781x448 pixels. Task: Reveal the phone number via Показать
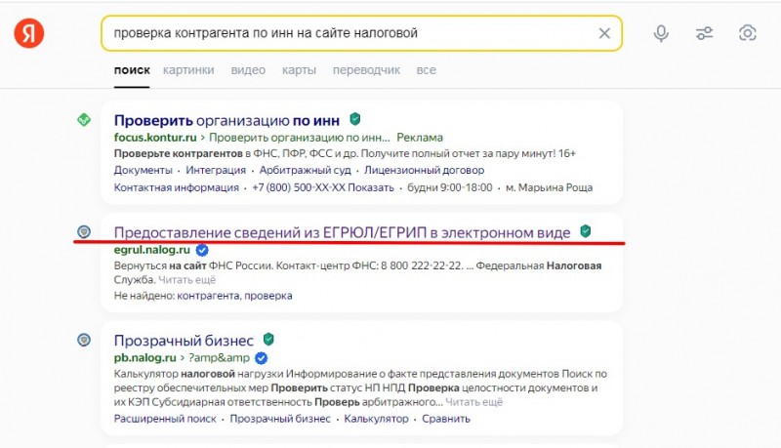click(371, 187)
